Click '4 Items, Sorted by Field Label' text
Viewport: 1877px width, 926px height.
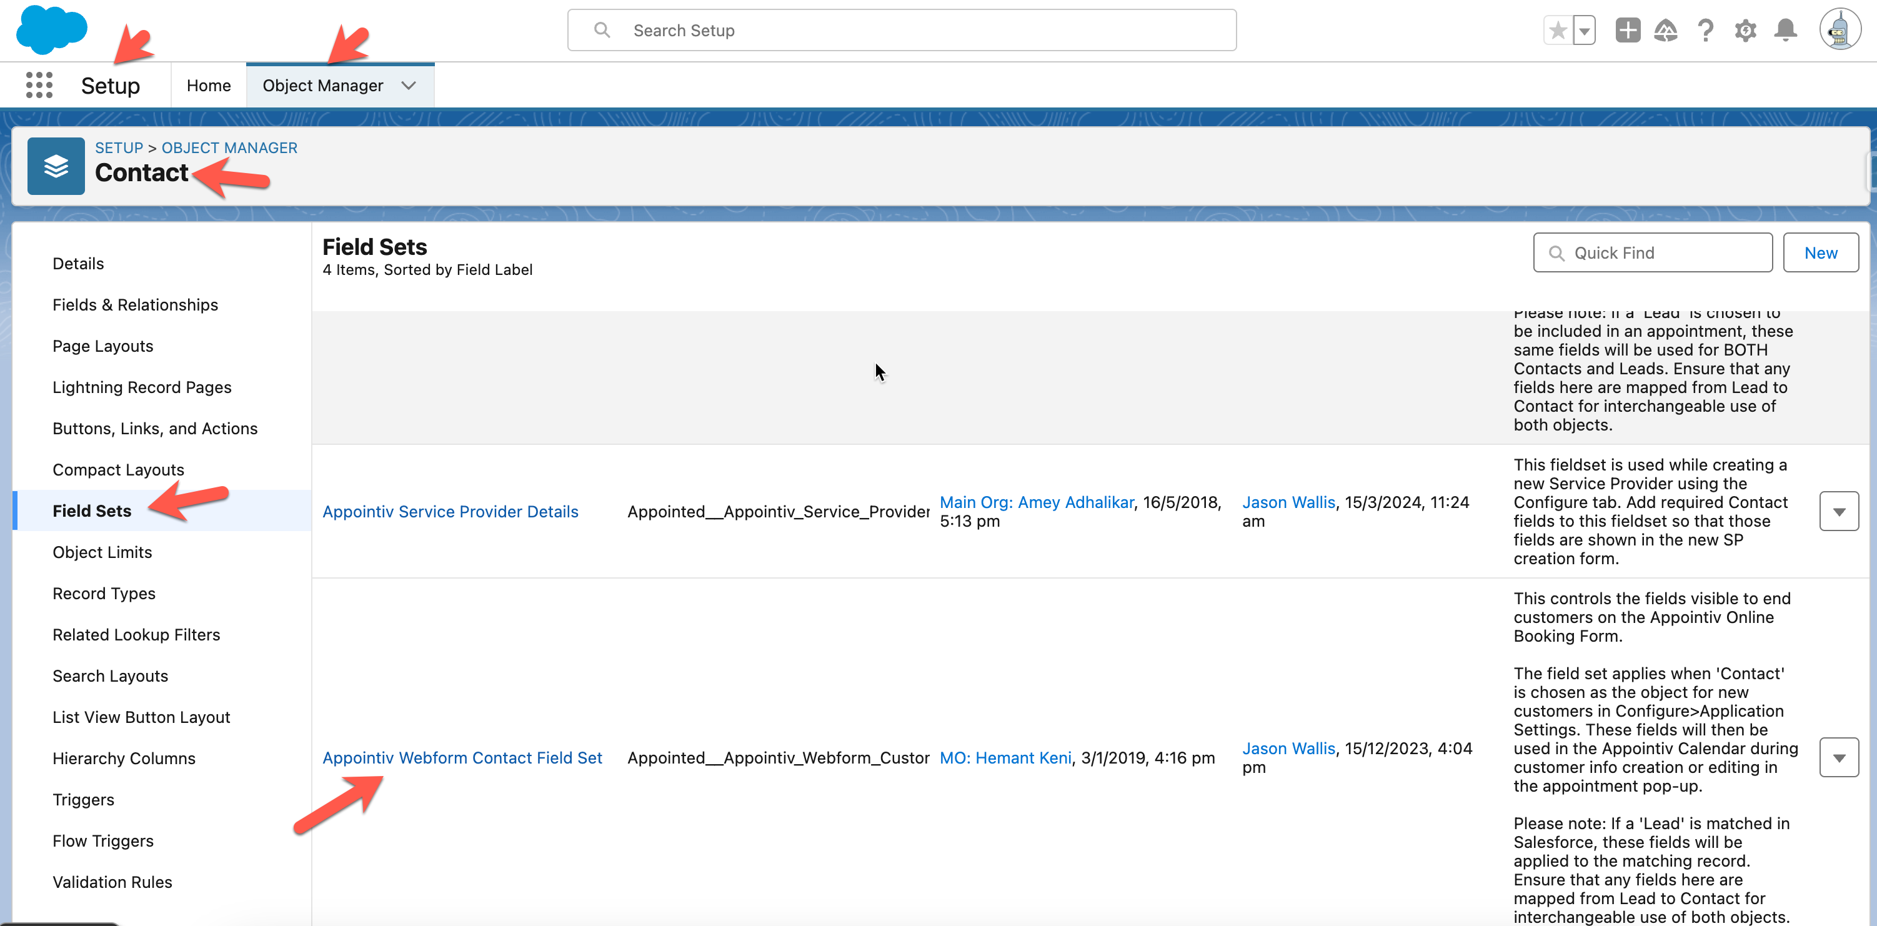(x=427, y=271)
